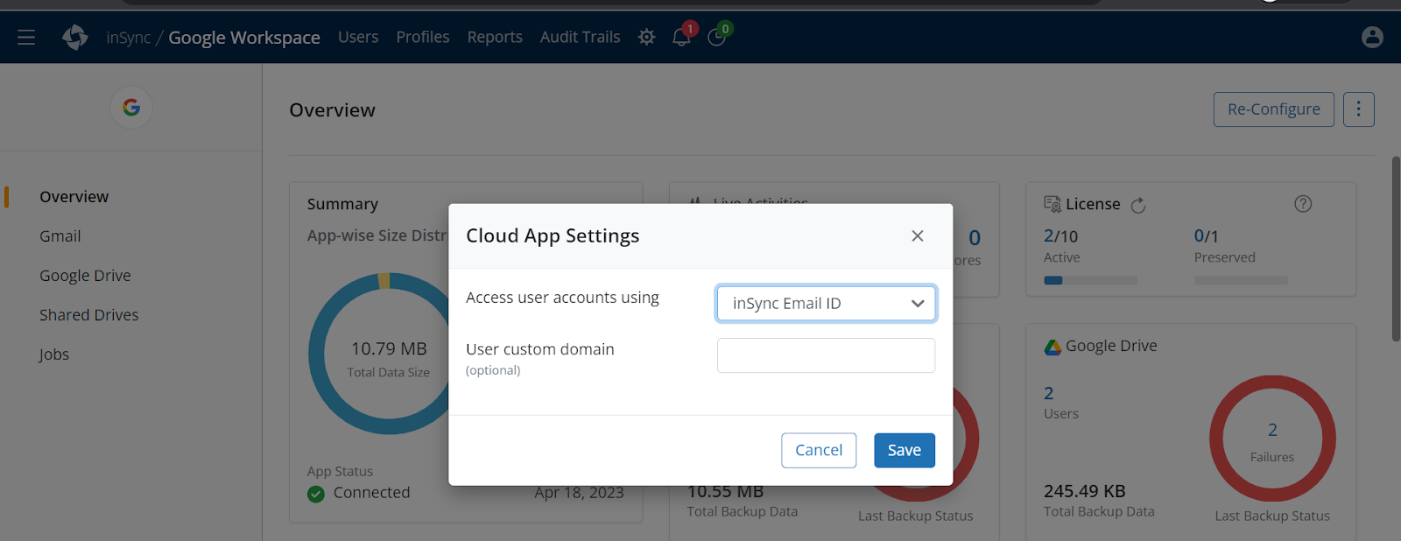The height and width of the screenshot is (541, 1401).
Task: Click the License certificate icon
Action: pos(1053,204)
